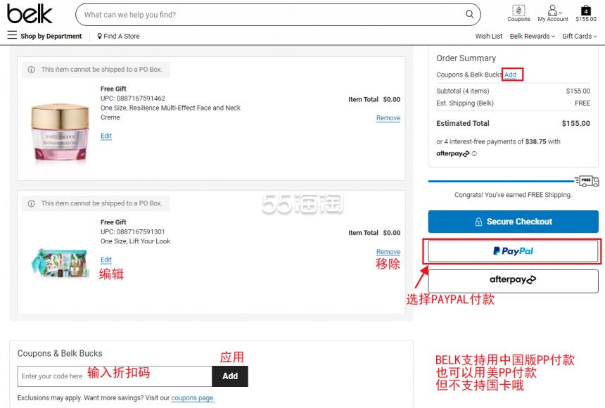Screen dimensions: 605x408
Task: Expand the Belk Rewards dropdown
Action: [532, 37]
